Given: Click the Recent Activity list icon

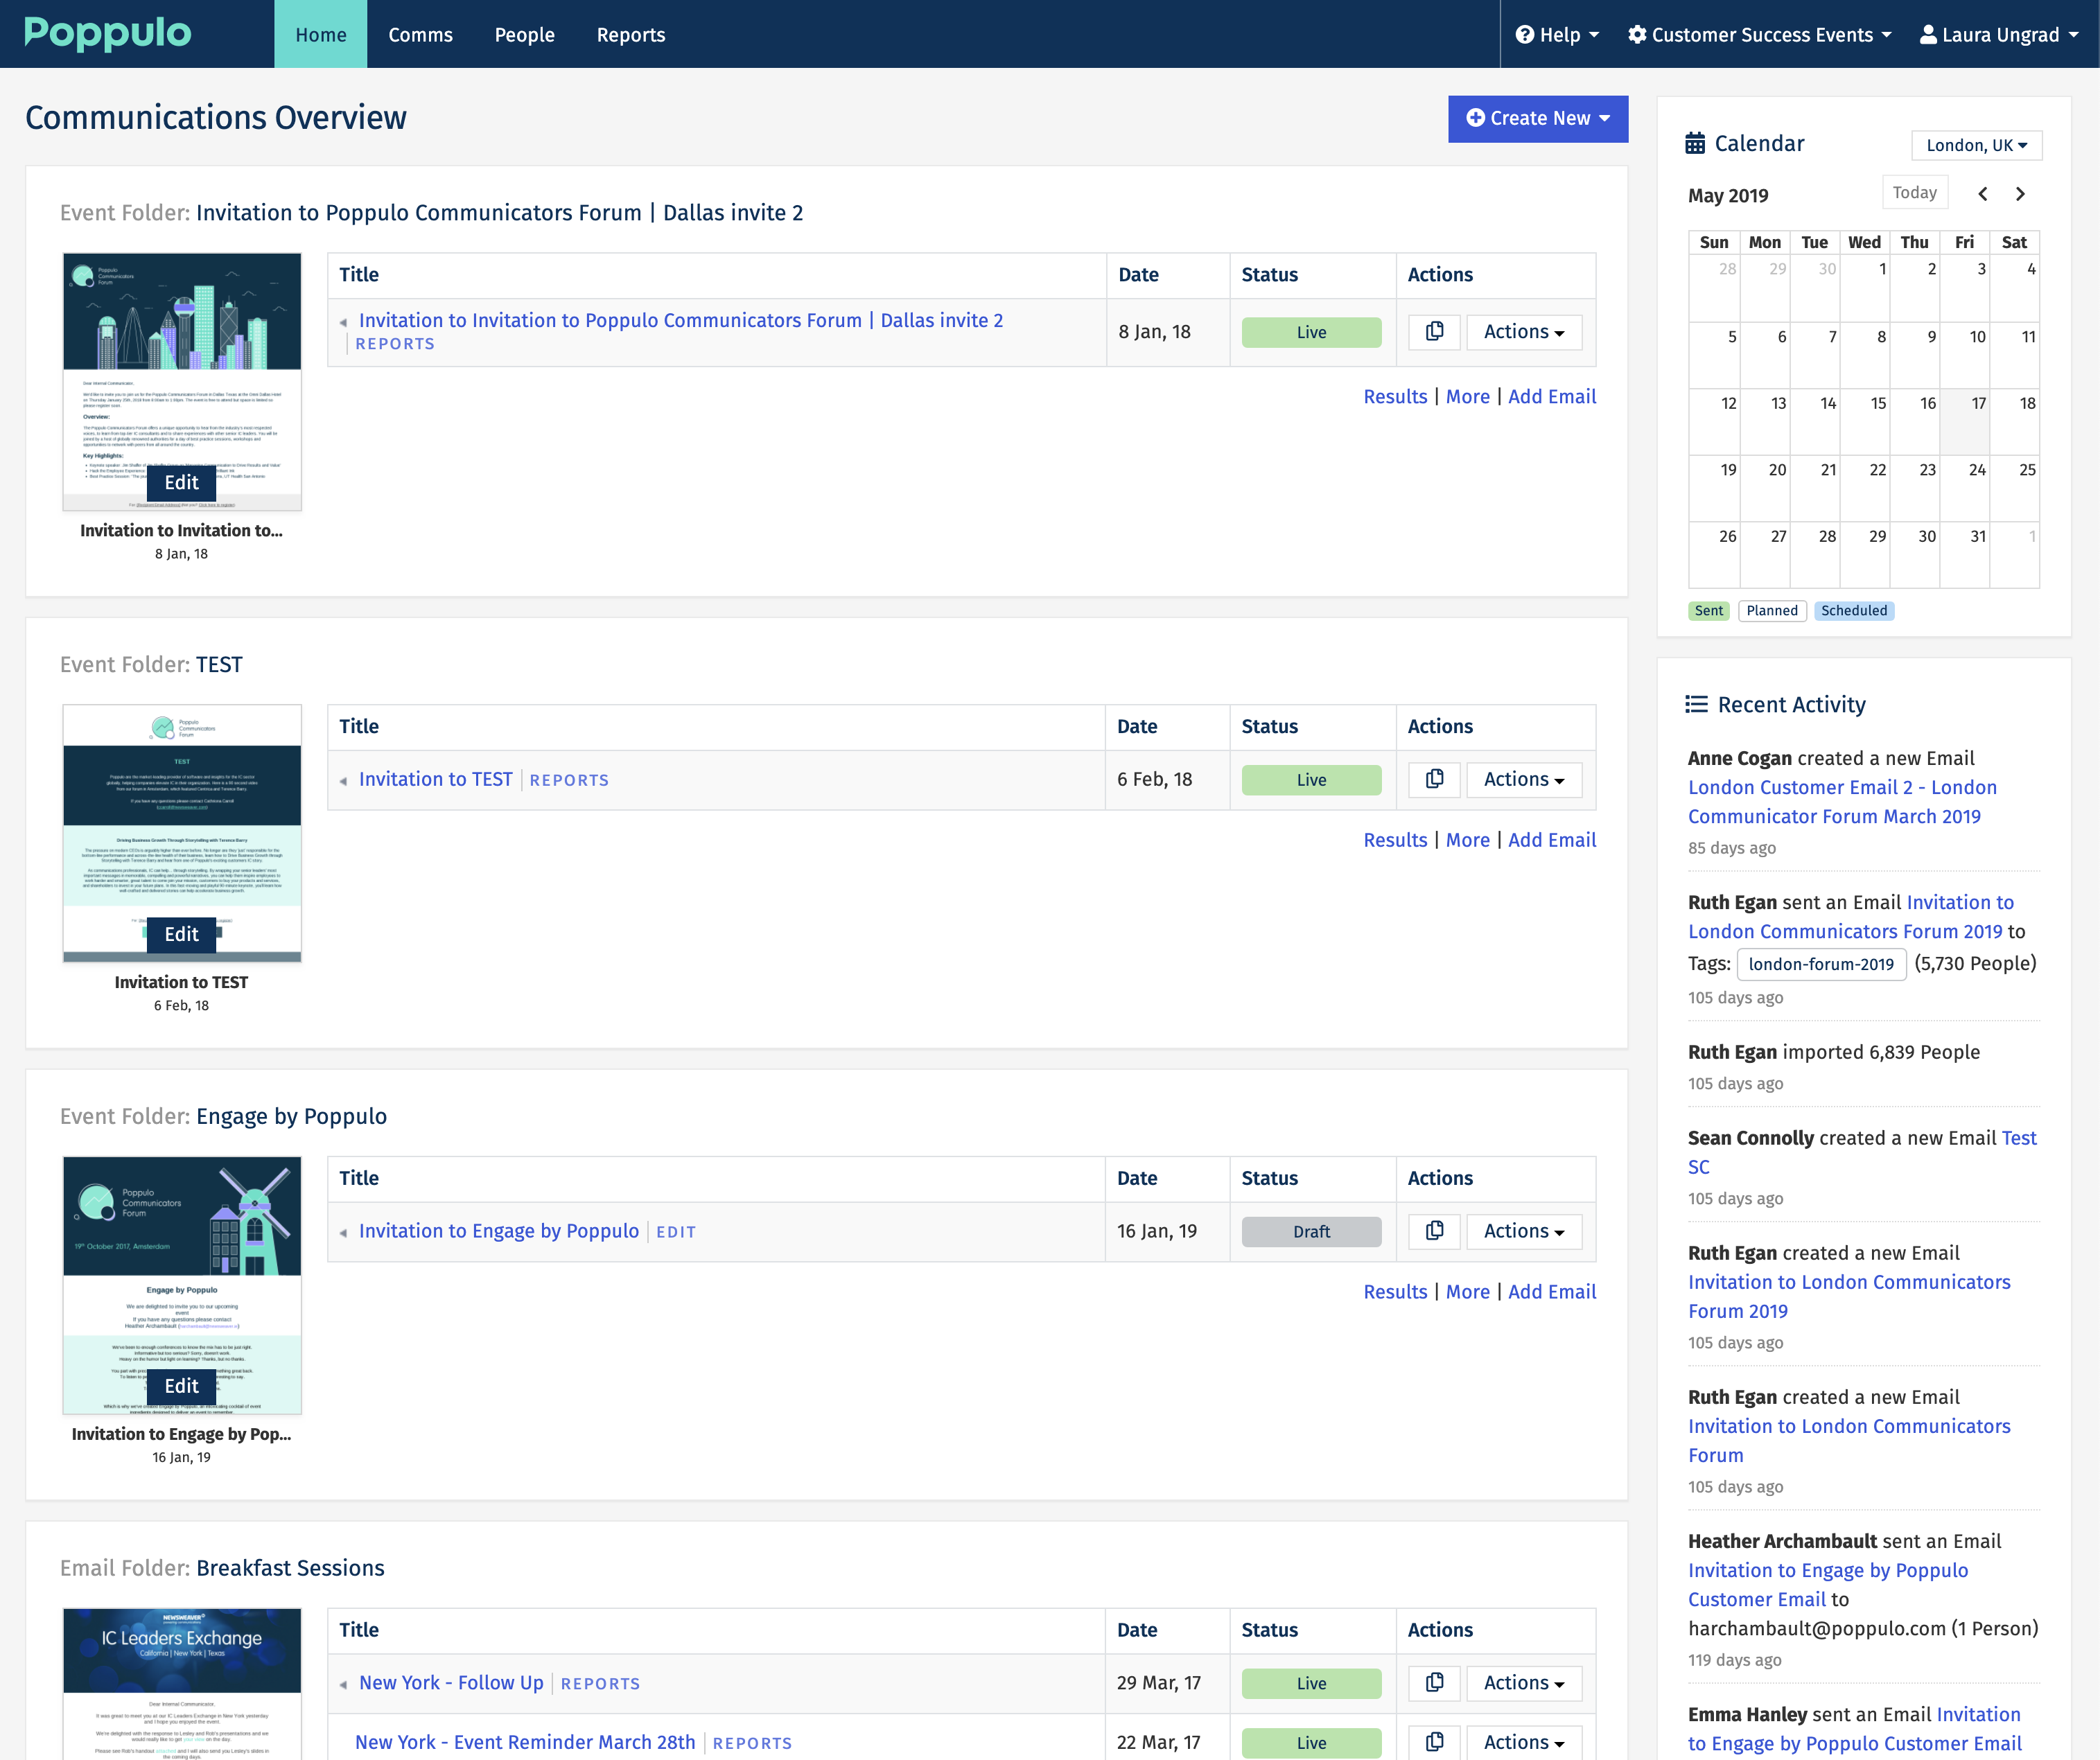Looking at the screenshot, I should [x=1696, y=703].
